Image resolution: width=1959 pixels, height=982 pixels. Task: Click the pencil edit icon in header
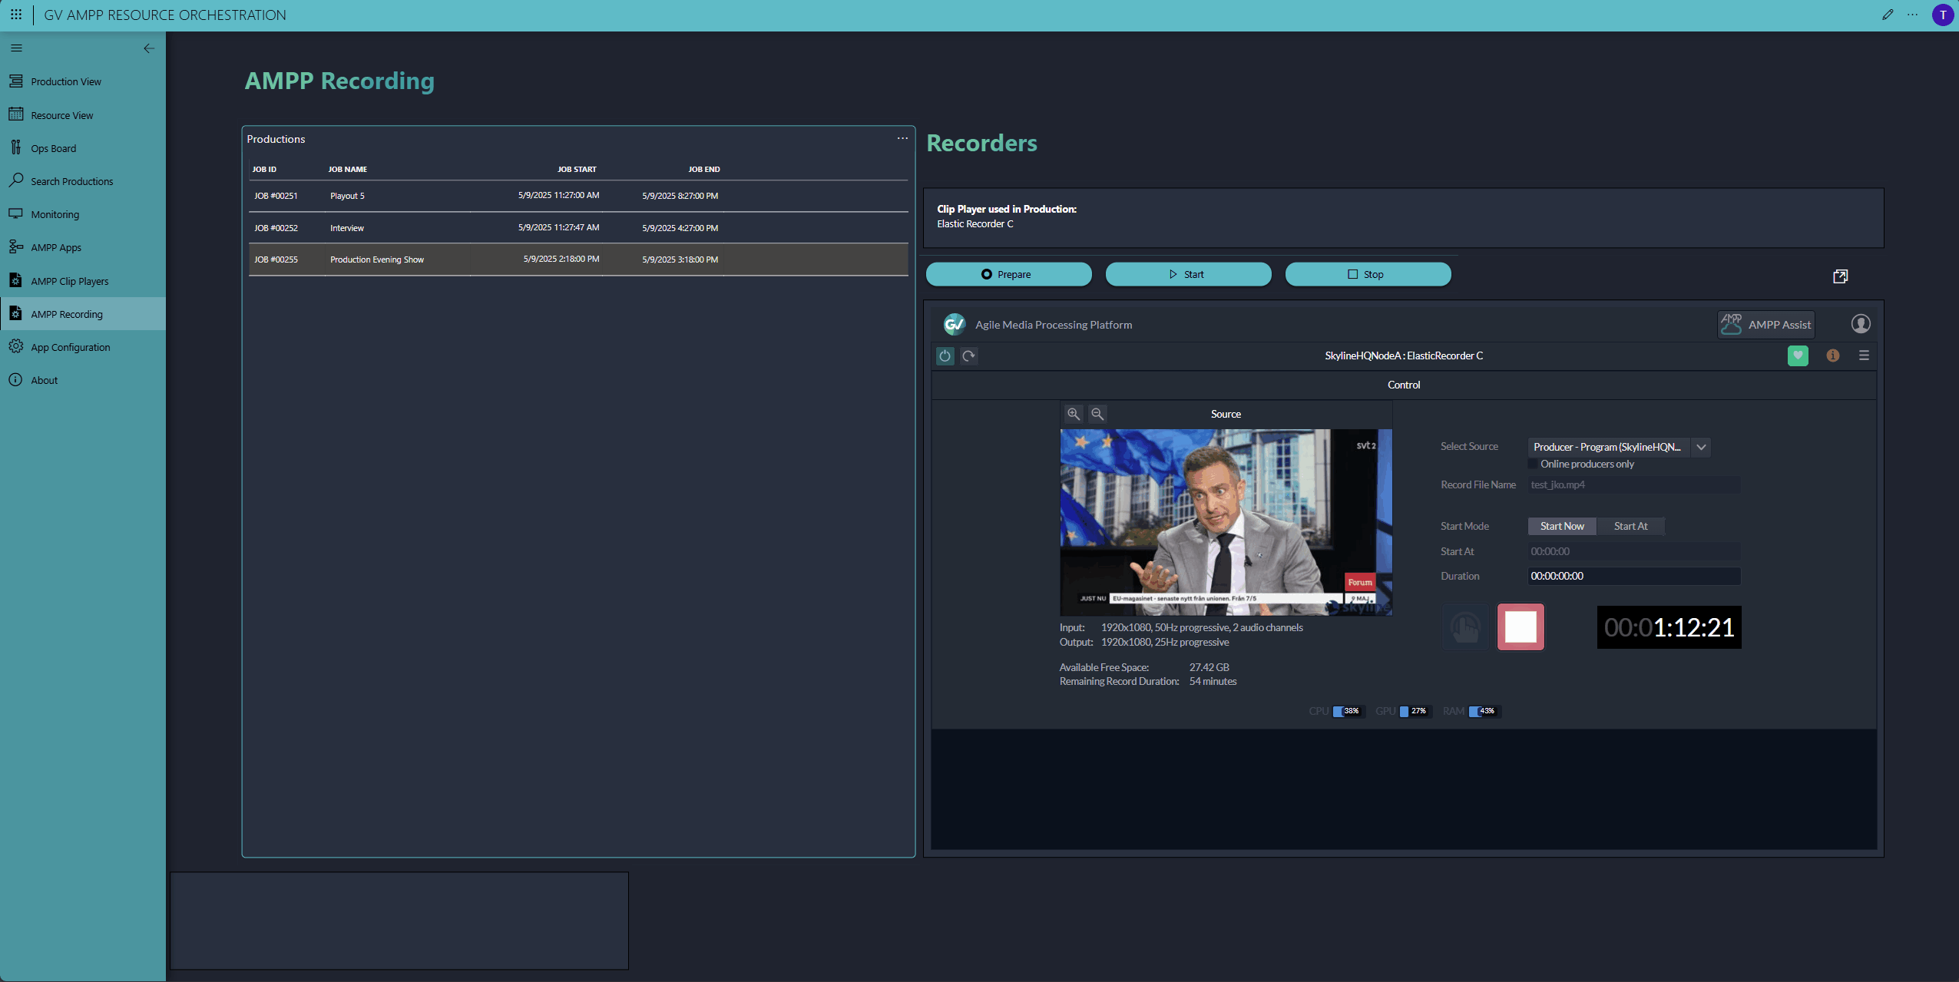pyautogui.click(x=1888, y=15)
